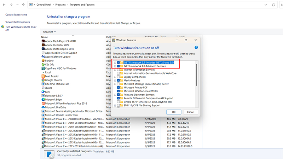Expand the Microsoft Message Queue (MSMQ) Server node
Screen dimensions: 283x159
point(115,84)
